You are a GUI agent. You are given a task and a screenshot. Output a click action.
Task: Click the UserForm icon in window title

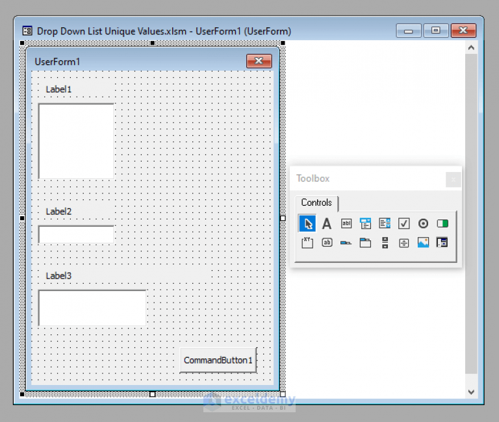pos(27,31)
